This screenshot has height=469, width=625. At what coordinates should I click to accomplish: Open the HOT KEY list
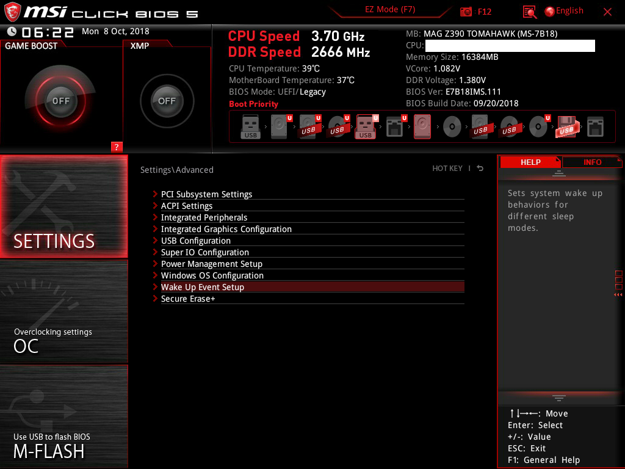coord(447,169)
